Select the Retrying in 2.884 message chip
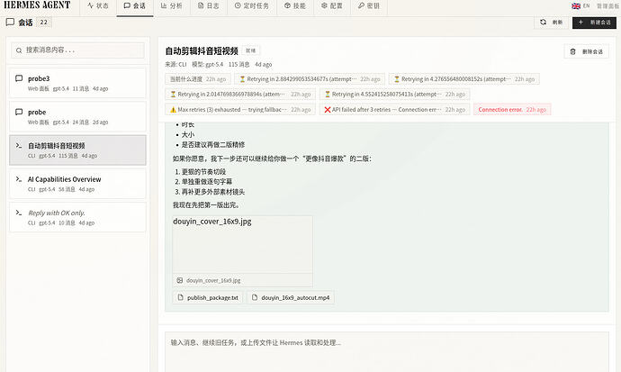 [310, 79]
